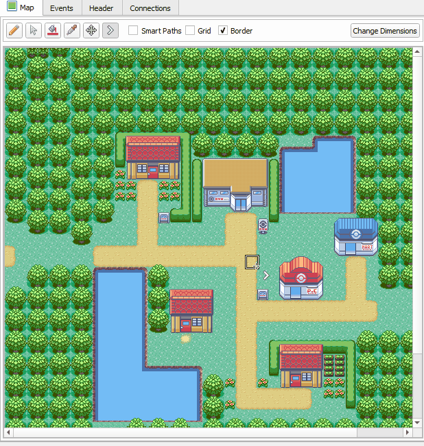This screenshot has width=424, height=446.
Task: Select the Pencil paint tool
Action: pyautogui.click(x=14, y=30)
